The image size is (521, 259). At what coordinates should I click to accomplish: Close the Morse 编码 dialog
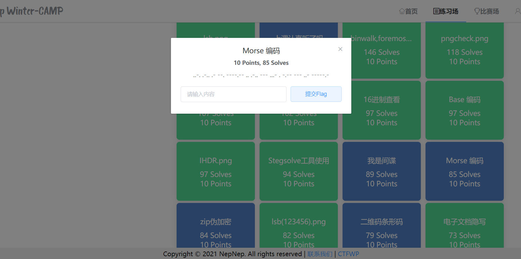coord(340,49)
